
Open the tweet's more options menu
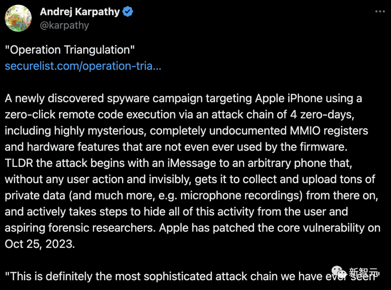379,12
